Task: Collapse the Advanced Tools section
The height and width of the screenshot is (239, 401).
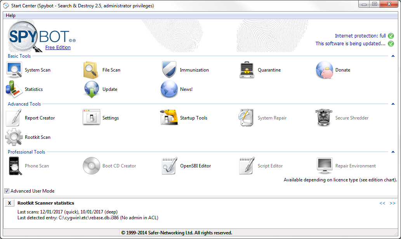Action: [393, 104]
